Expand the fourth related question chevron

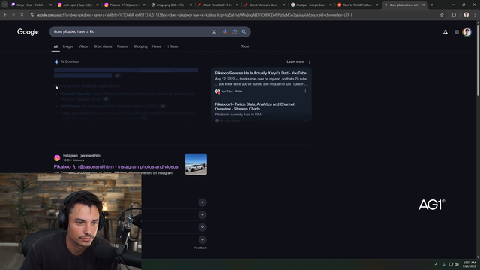[202, 239]
